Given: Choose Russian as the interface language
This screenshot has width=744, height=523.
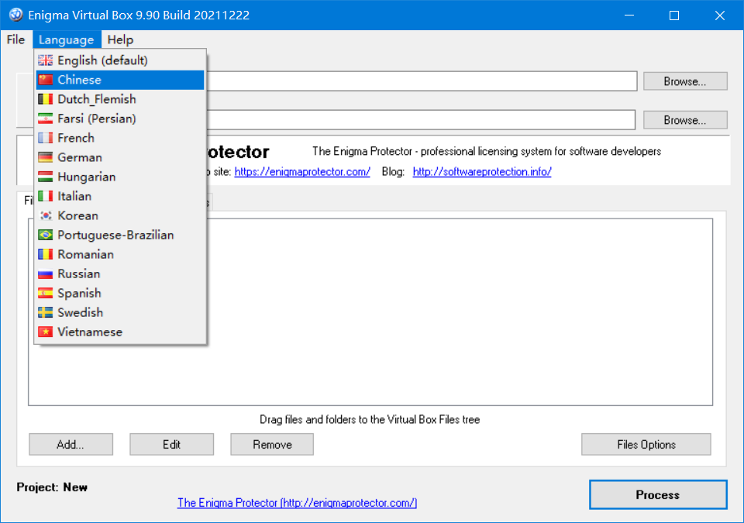Looking at the screenshot, I should 78,274.
